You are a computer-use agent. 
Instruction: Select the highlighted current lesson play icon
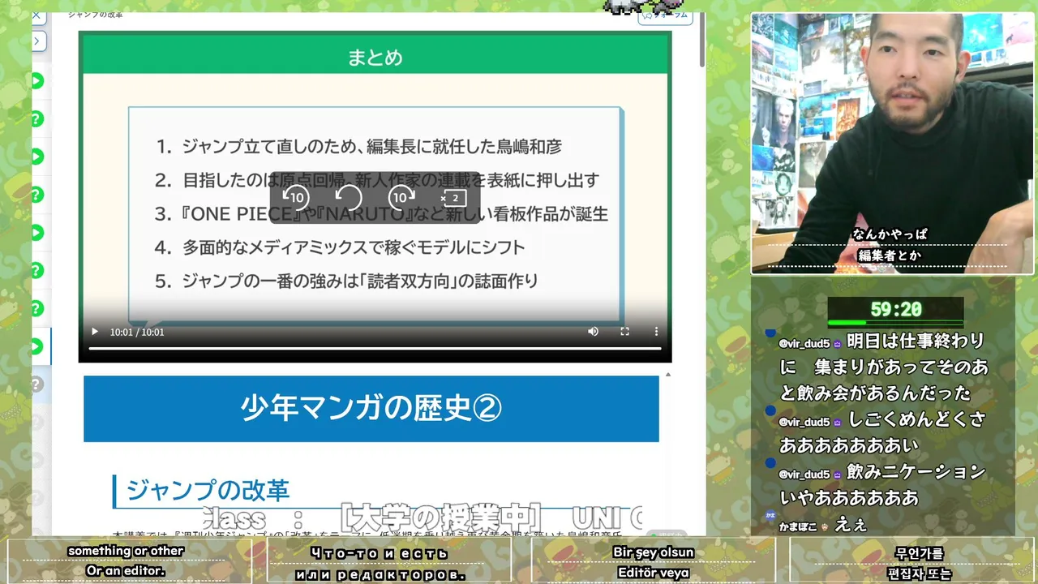(x=36, y=346)
